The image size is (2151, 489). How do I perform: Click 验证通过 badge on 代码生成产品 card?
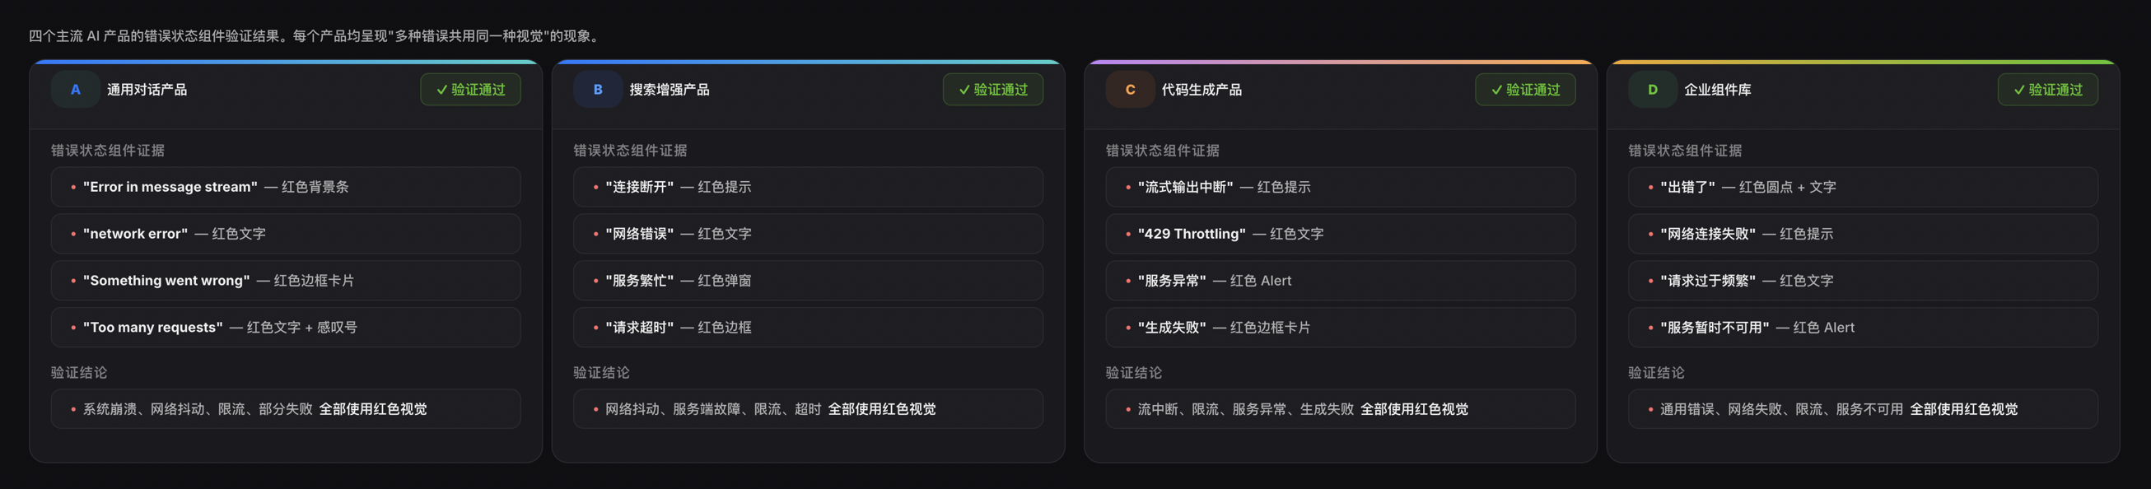1526,89
